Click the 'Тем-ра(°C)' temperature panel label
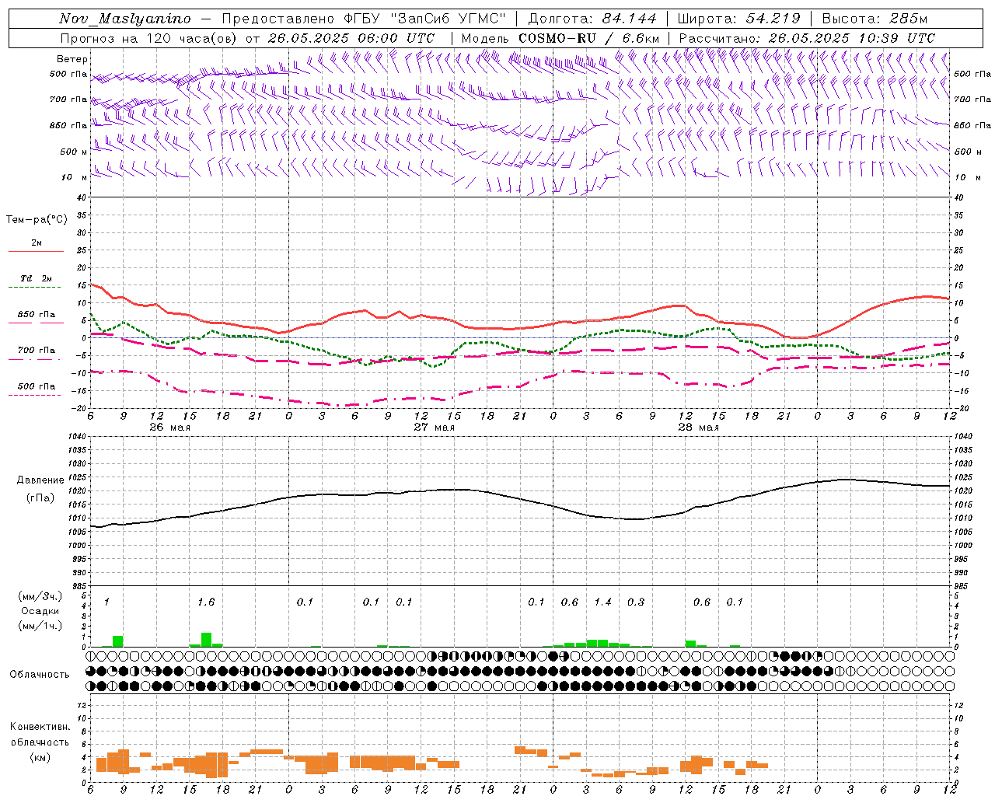The image size is (995, 796). 37,220
